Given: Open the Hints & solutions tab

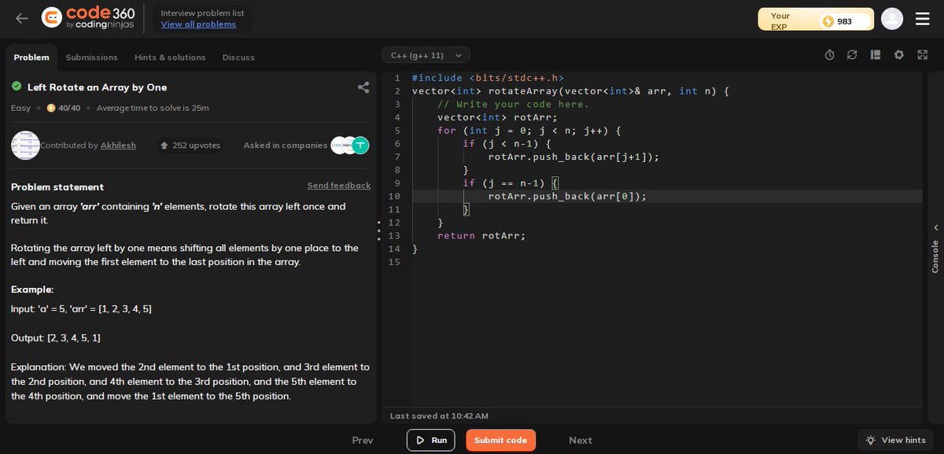Looking at the screenshot, I should point(170,57).
